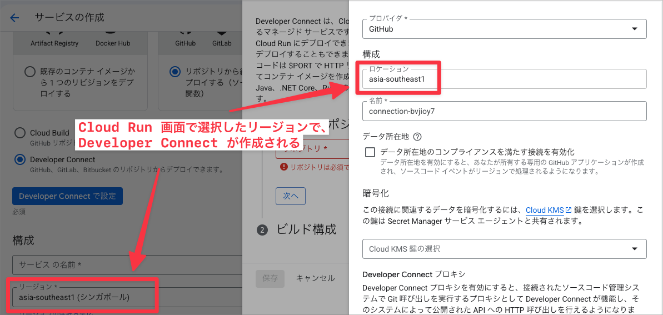This screenshot has width=663, height=315.
Task: Select the Cloud Build radio option
Action: coord(19,133)
